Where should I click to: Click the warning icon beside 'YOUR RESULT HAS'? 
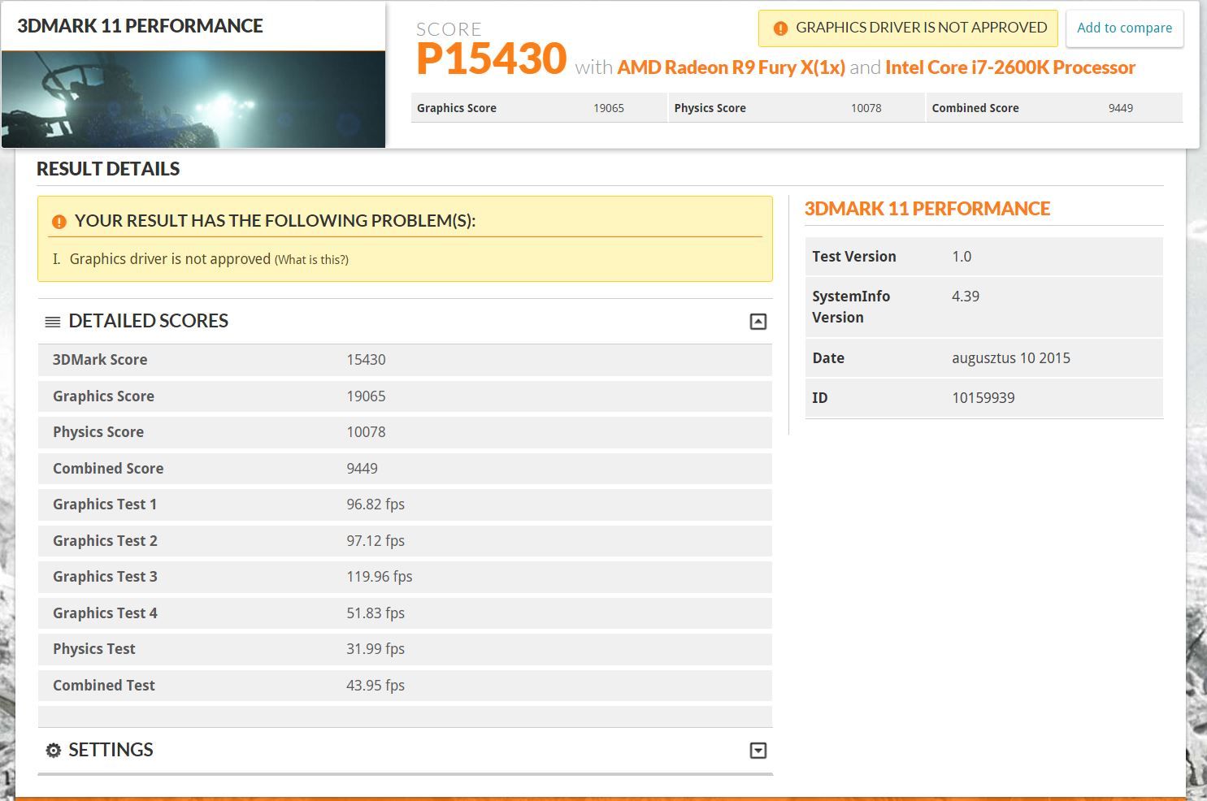59,222
